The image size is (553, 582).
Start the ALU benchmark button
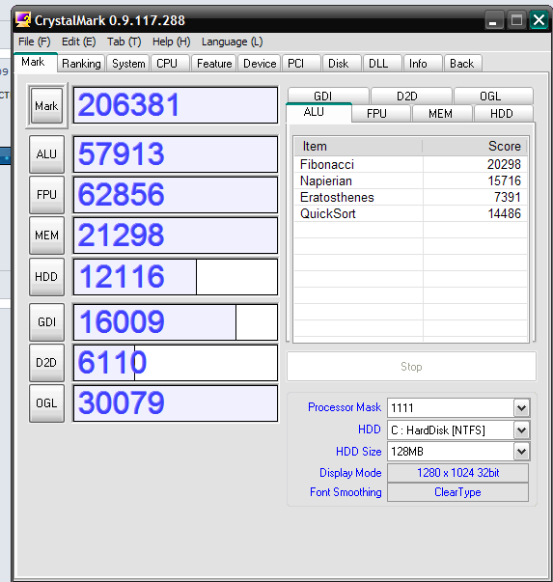(46, 154)
